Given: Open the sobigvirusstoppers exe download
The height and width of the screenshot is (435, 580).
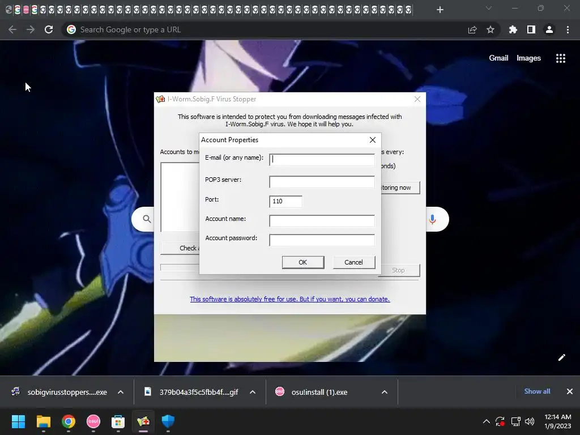Looking at the screenshot, I should 60,392.
